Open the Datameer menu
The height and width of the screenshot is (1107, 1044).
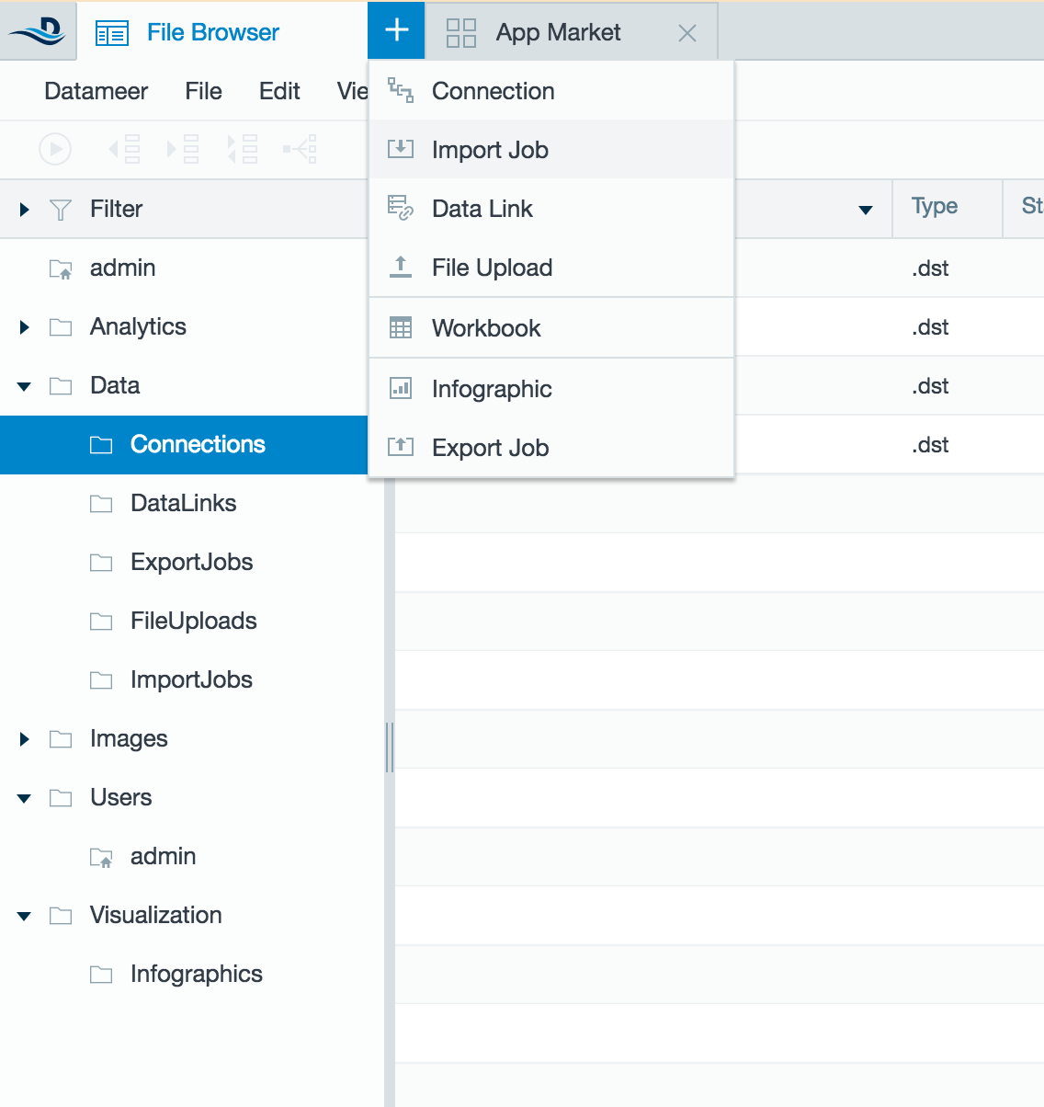pos(96,91)
